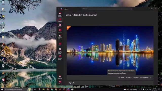
Task: Click the Compartilhar button
Action: pyautogui.click(x=144, y=77)
